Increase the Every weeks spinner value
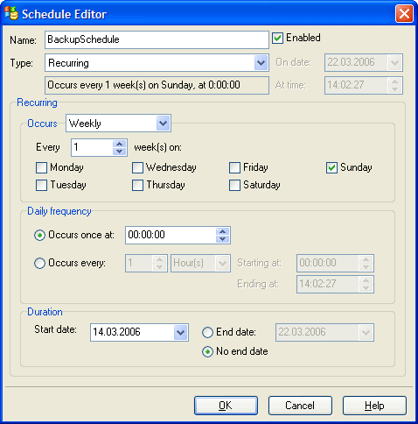Screen dimensions: 418x424 [120, 144]
